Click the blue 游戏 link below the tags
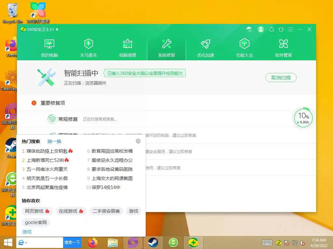The height and width of the screenshot is (249, 333). coord(27,232)
